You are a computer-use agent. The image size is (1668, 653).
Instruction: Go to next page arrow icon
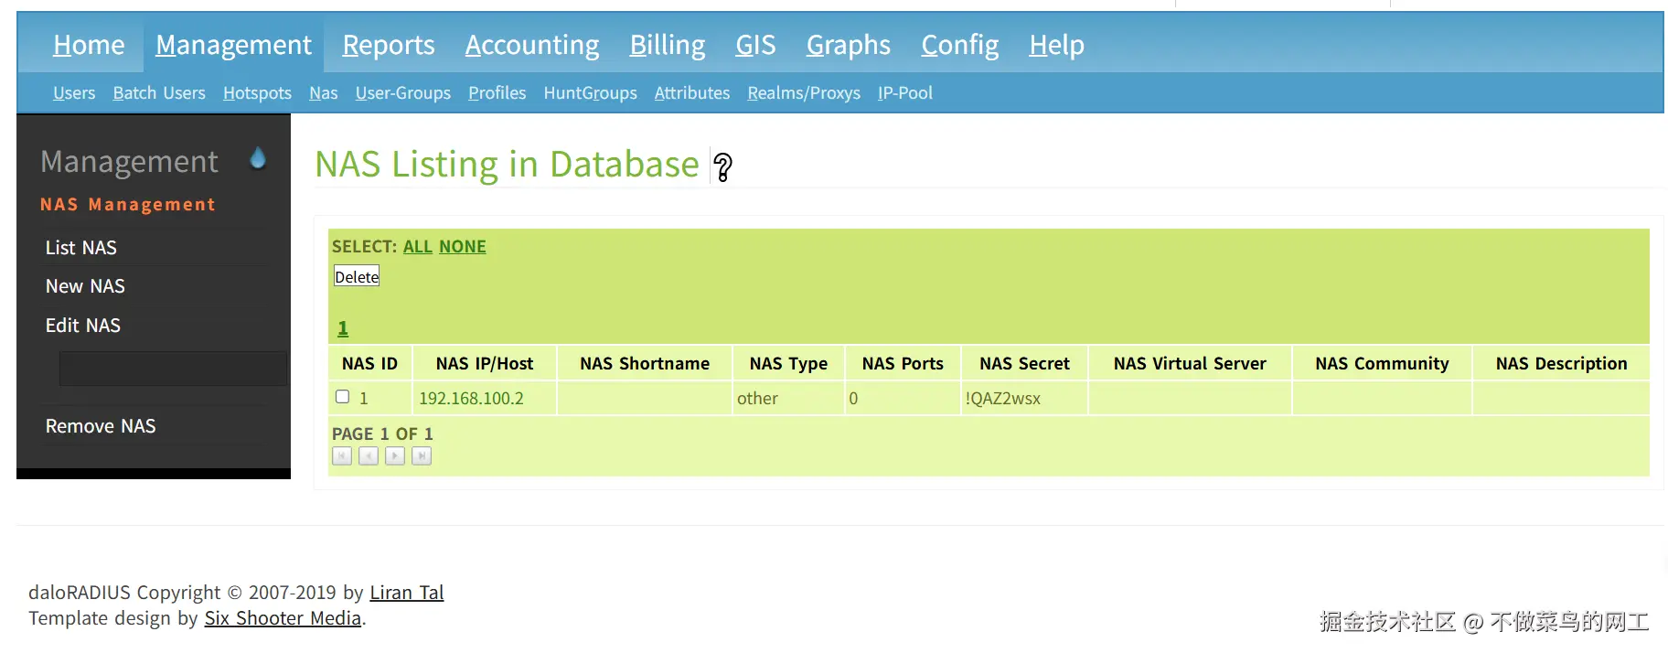tap(395, 455)
